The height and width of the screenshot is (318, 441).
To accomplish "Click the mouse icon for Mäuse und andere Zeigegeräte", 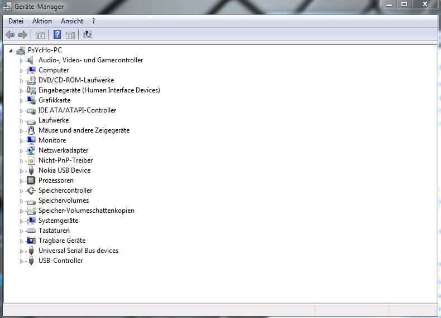I will [31, 130].
